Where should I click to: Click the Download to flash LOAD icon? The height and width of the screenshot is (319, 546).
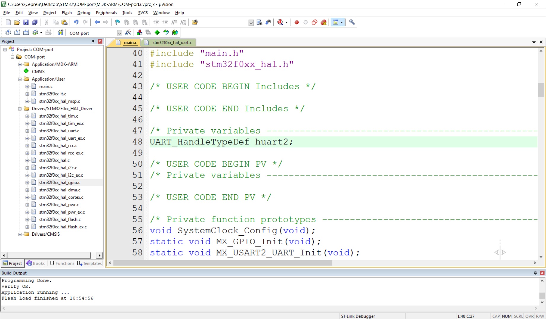coord(60,32)
